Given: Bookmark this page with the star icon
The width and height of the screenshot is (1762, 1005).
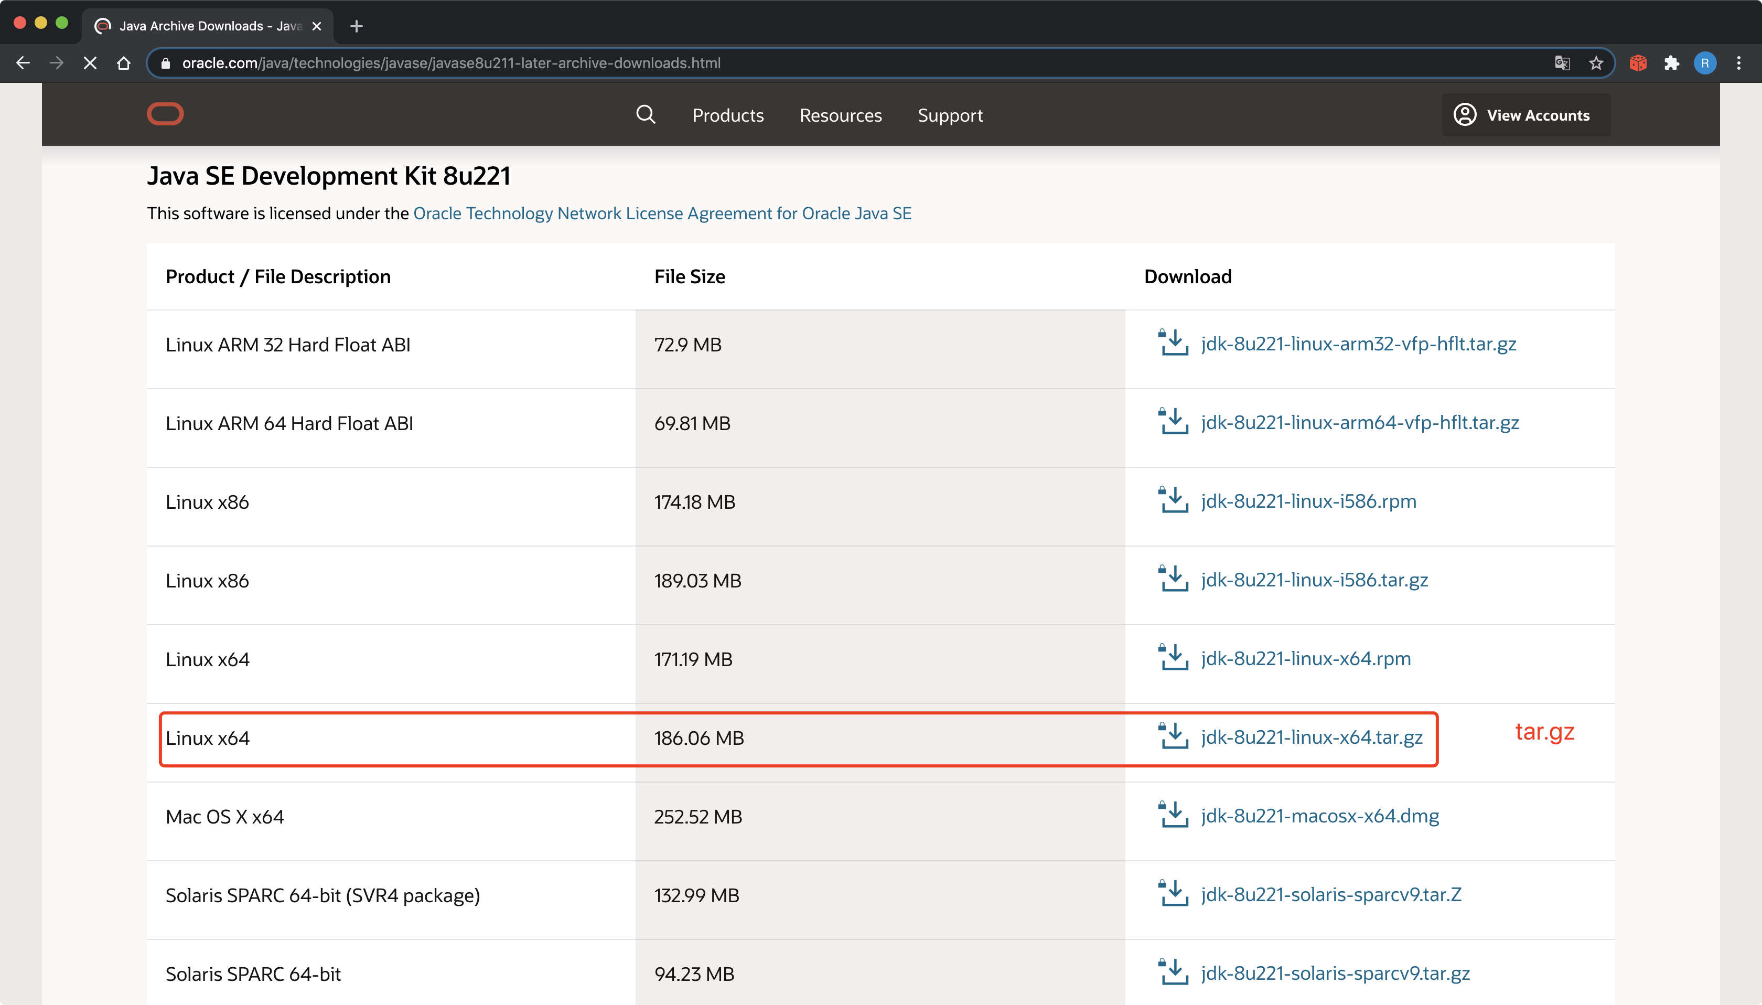Looking at the screenshot, I should coord(1596,63).
